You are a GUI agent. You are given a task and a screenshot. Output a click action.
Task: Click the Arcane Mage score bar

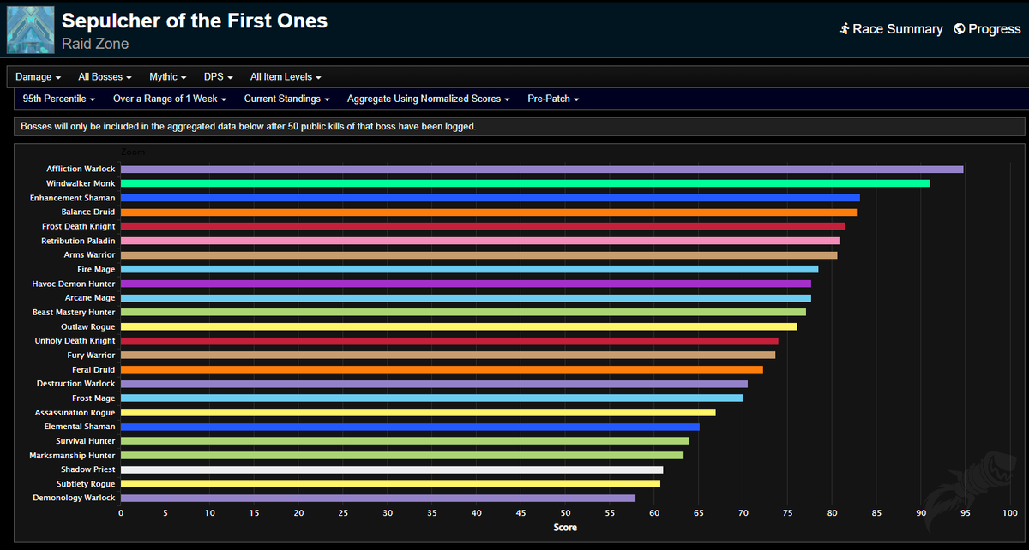[466, 298]
